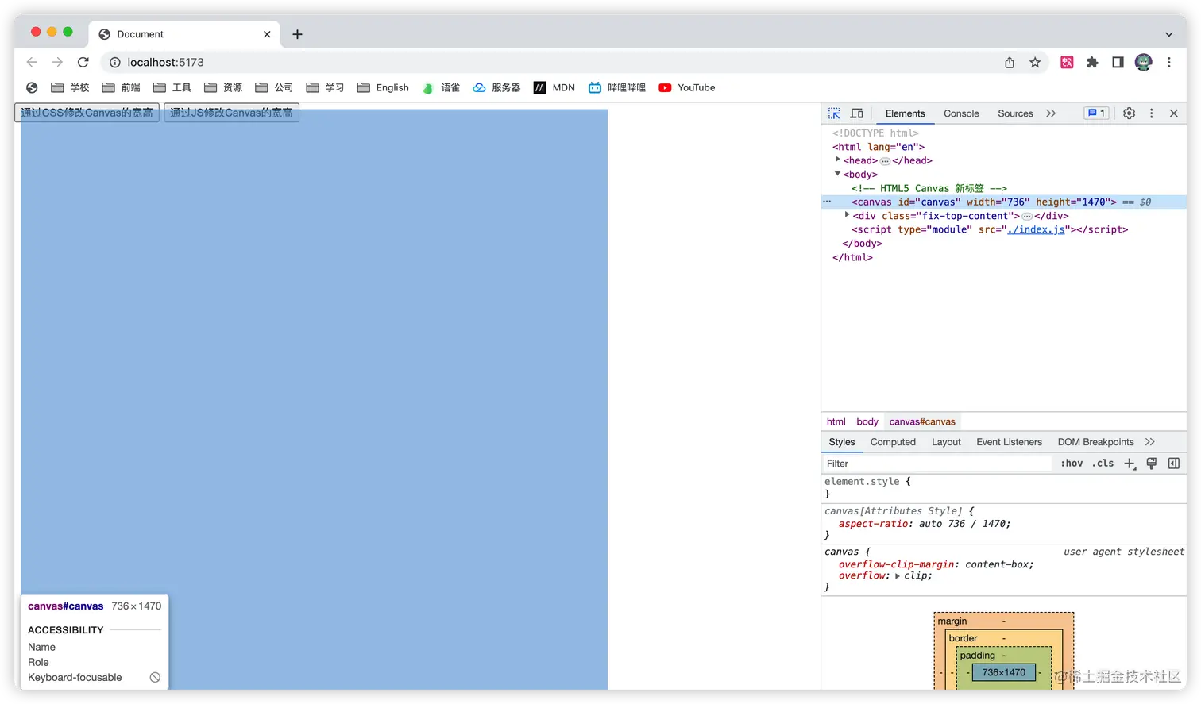This screenshot has width=1201, height=704.
Task: Activate the DevTools element inspector icon
Action: 834,113
